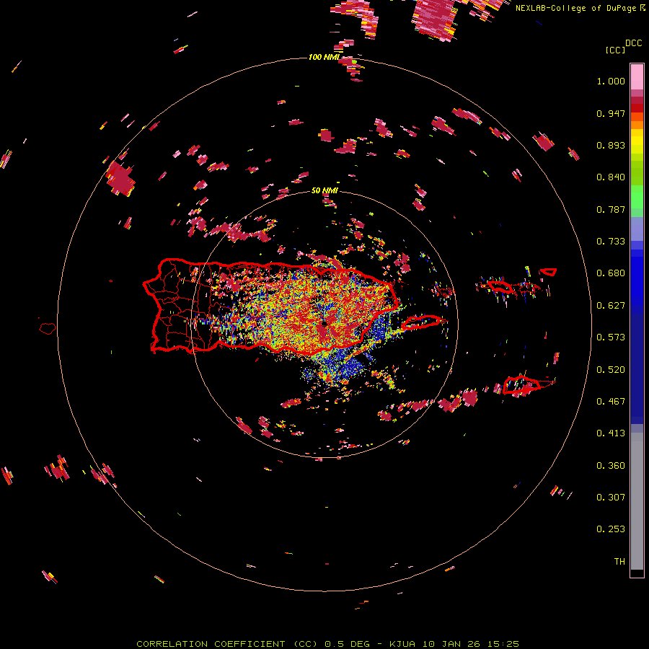Click the DCC product label
Image resolution: width=649 pixels, height=649 pixels.
pos(634,43)
